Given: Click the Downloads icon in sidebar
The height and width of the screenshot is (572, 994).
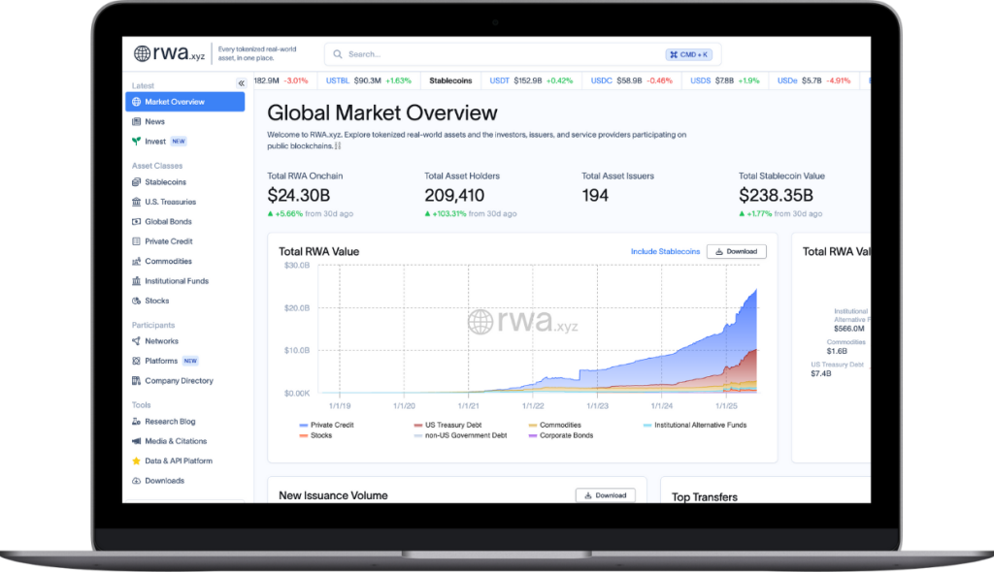Looking at the screenshot, I should tap(136, 481).
